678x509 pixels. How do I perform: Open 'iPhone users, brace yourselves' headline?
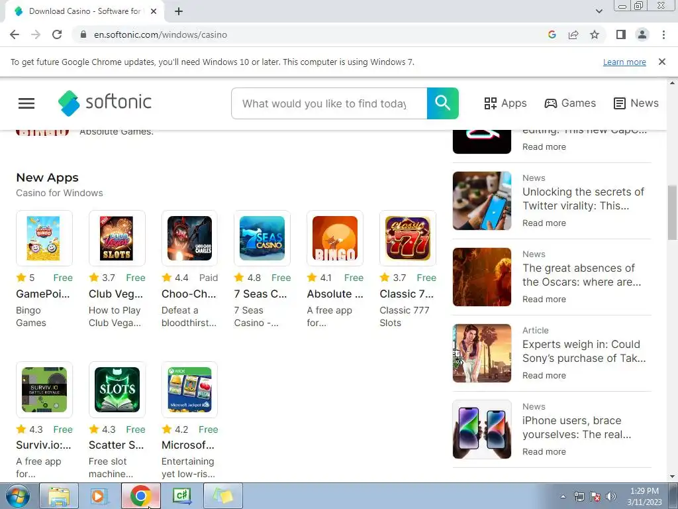pos(577,427)
